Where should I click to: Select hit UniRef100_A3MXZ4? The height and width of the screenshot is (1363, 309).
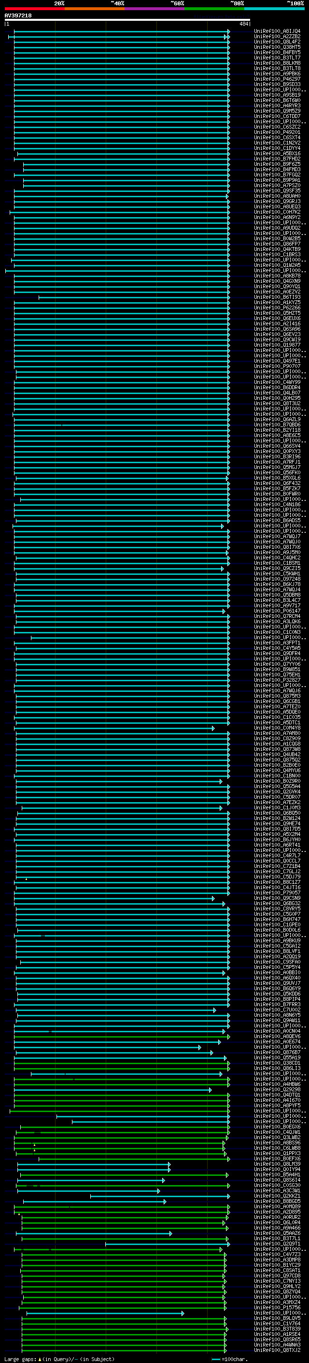pyautogui.click(x=277, y=1302)
